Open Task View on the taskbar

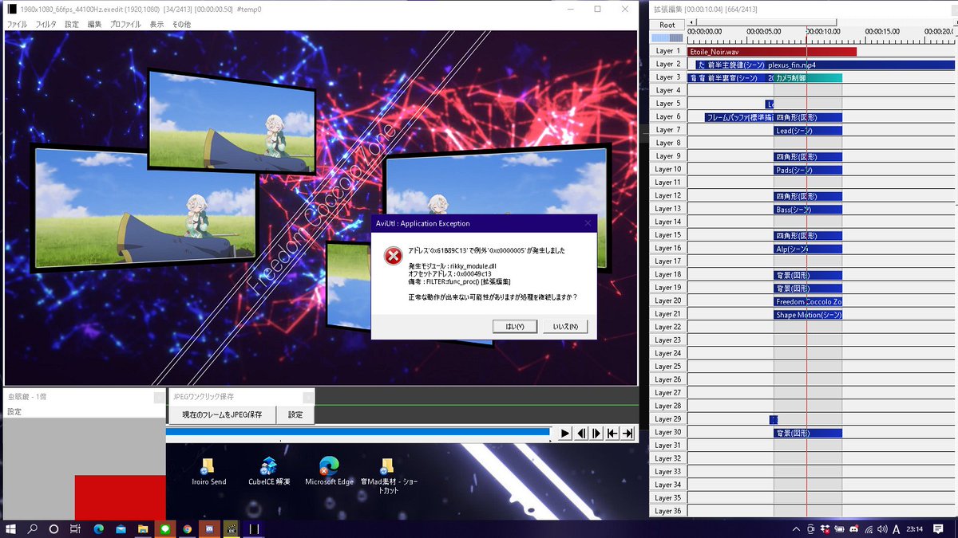pos(75,528)
